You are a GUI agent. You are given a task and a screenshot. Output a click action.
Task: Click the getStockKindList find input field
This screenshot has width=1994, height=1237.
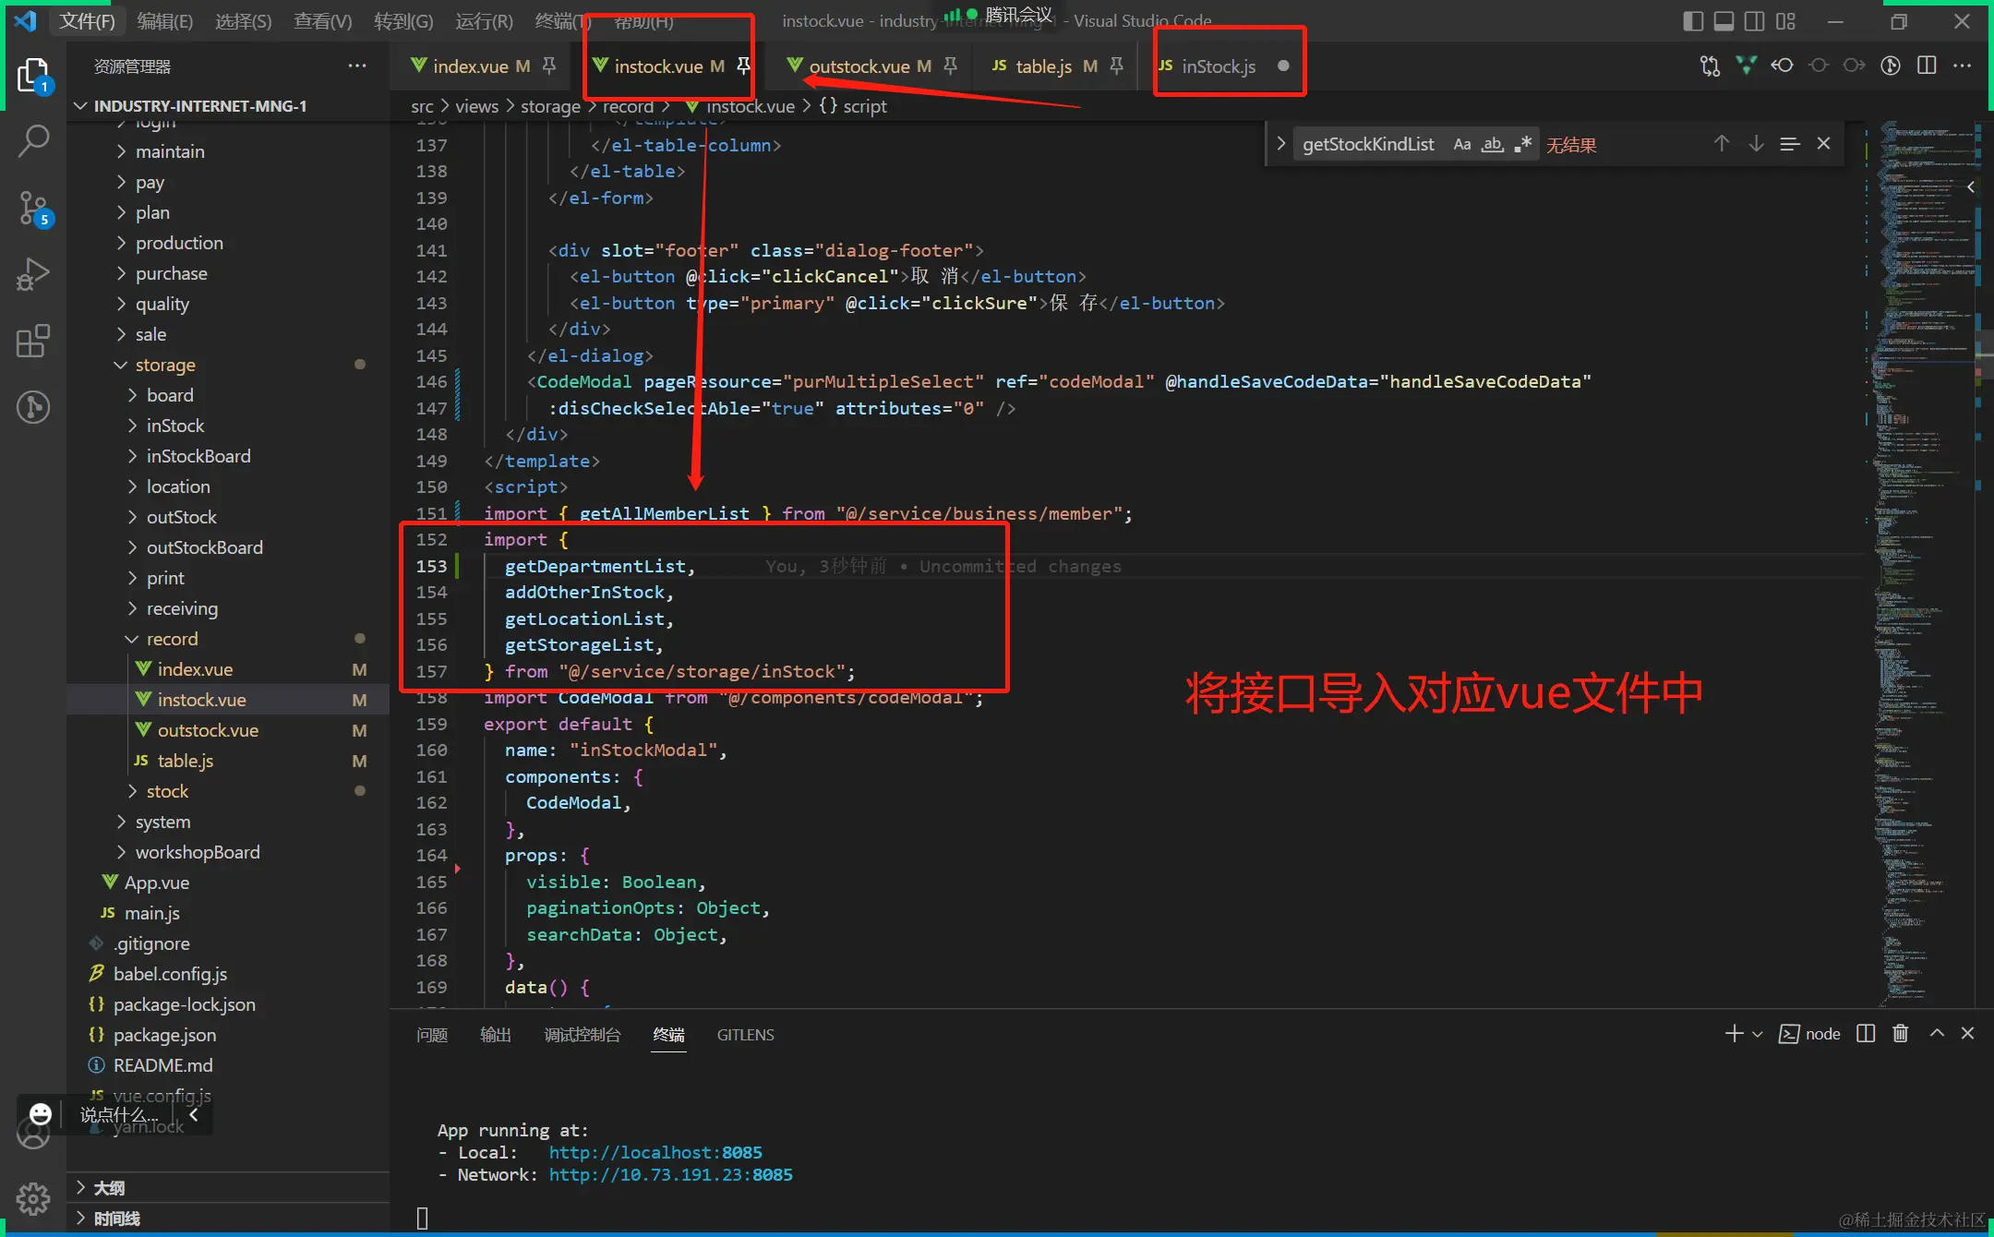(x=1368, y=144)
